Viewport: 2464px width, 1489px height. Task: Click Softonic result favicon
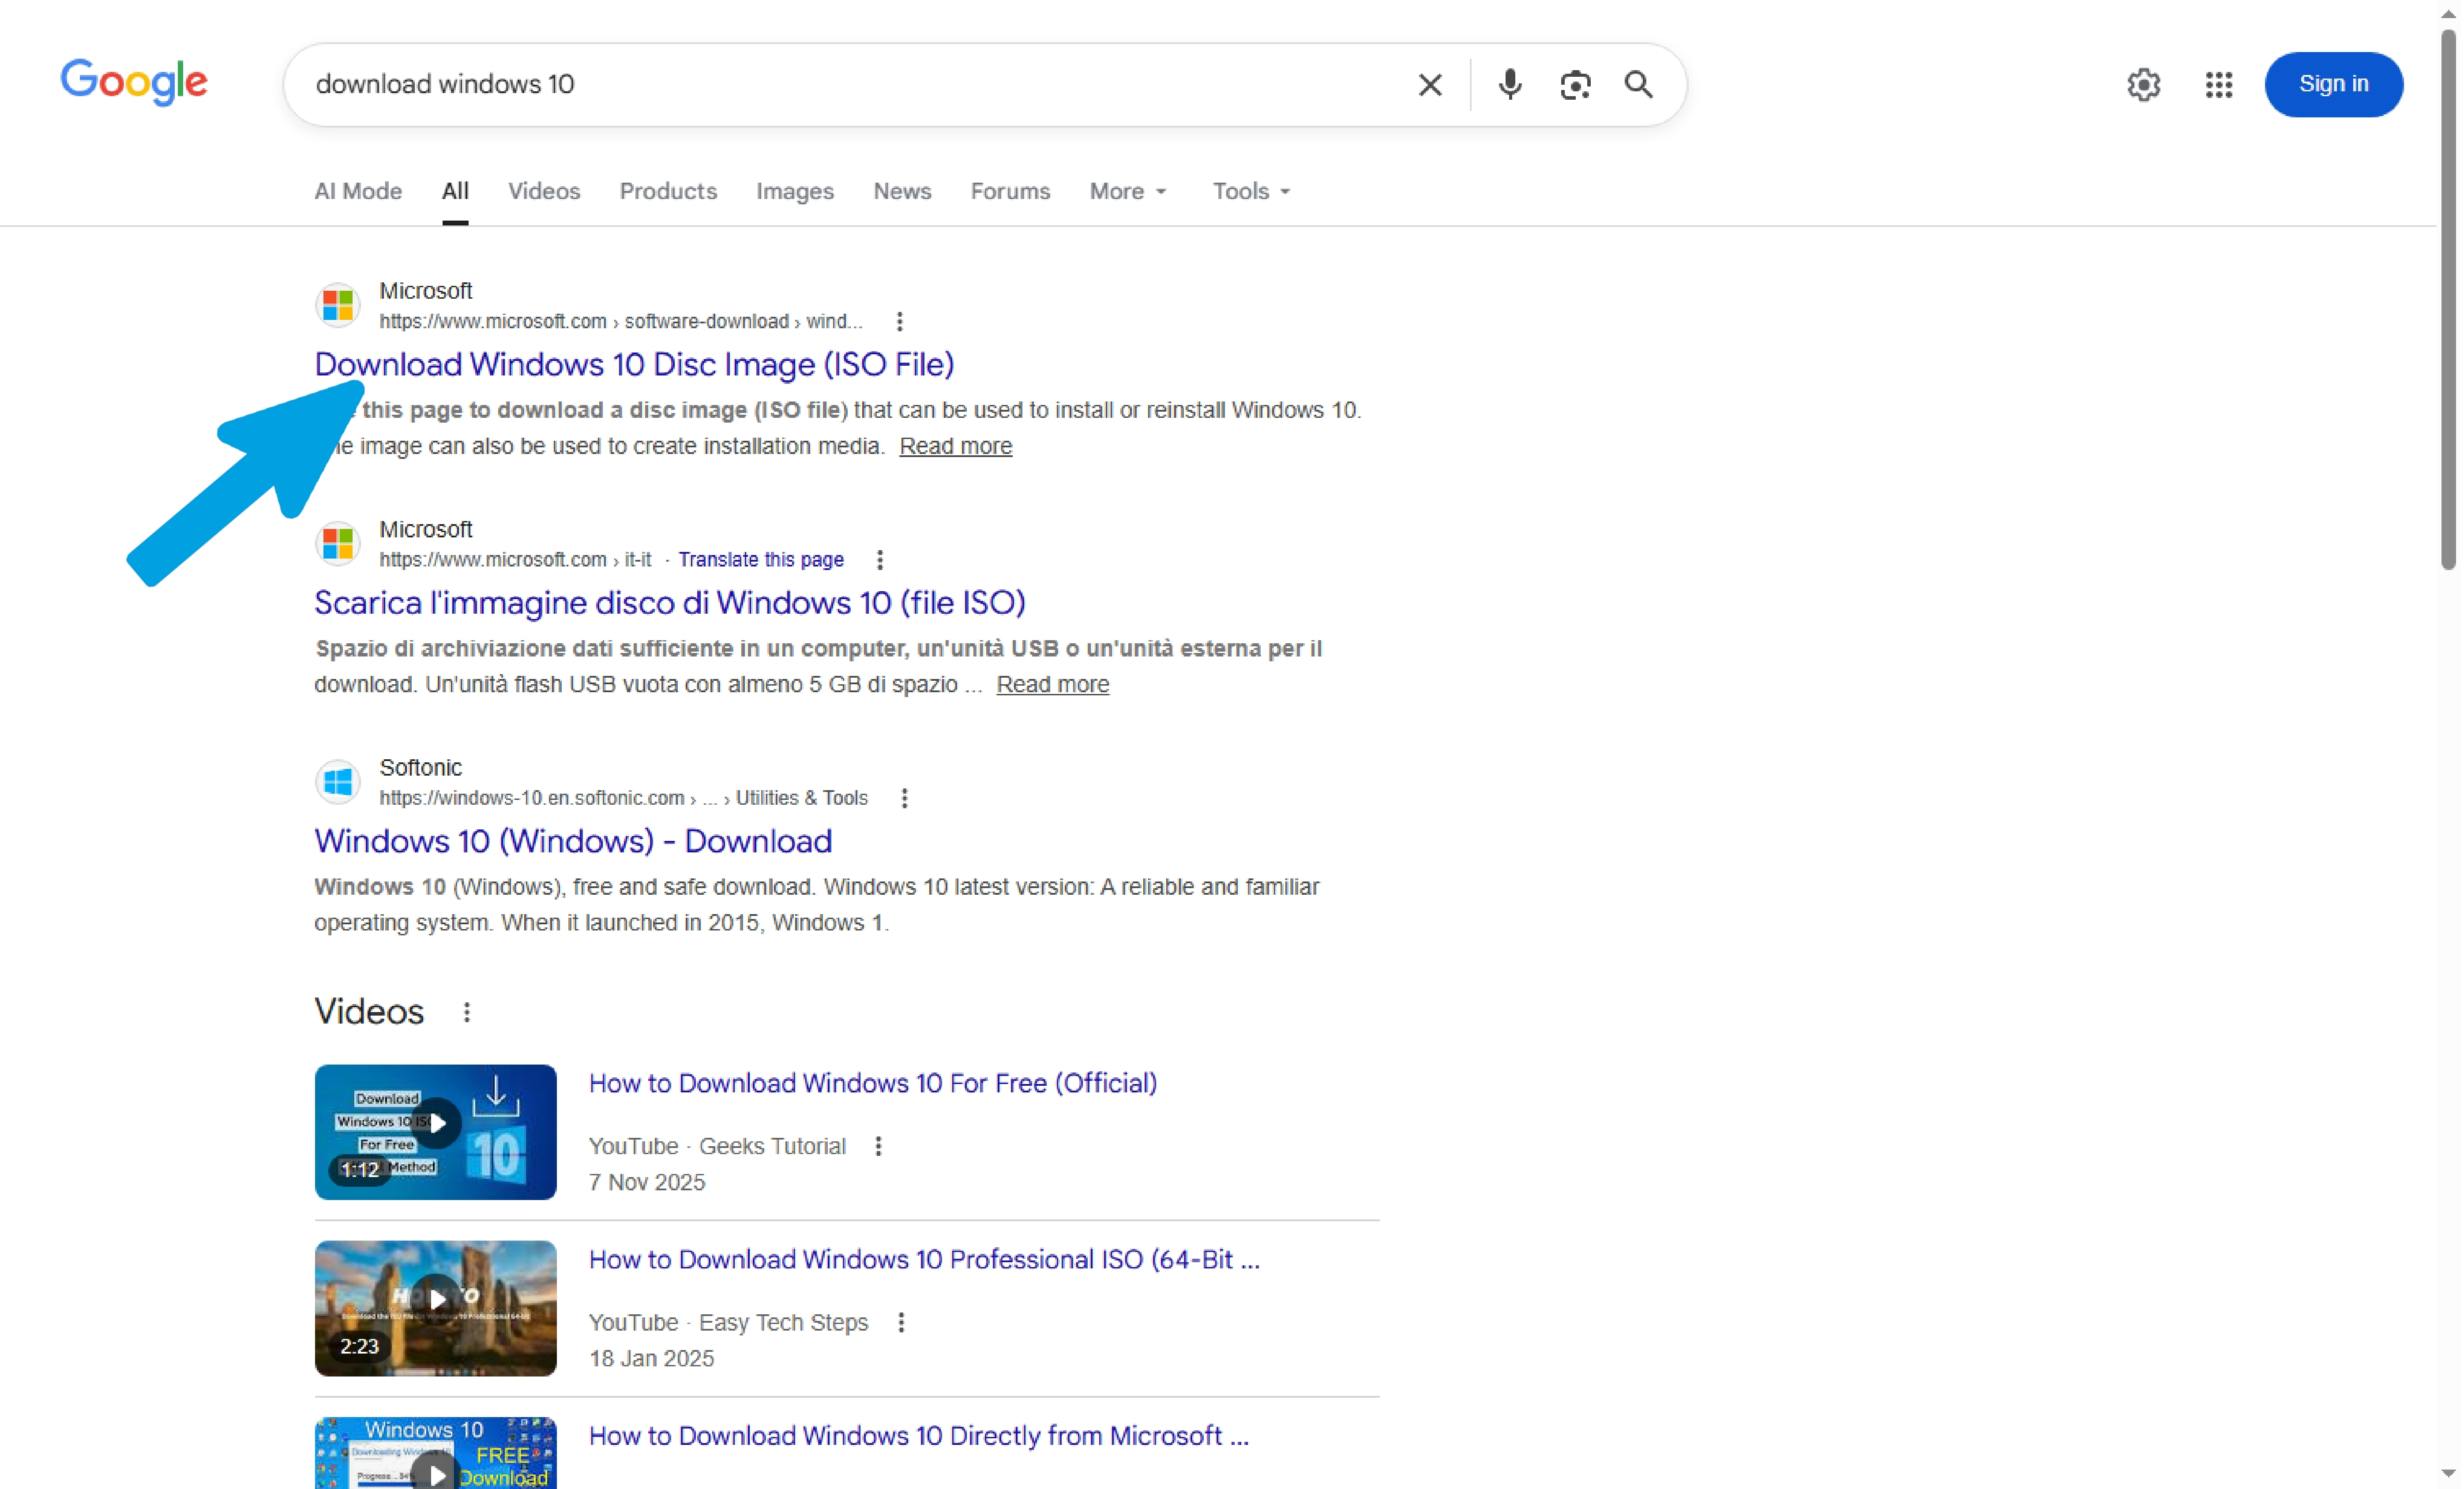(x=338, y=781)
